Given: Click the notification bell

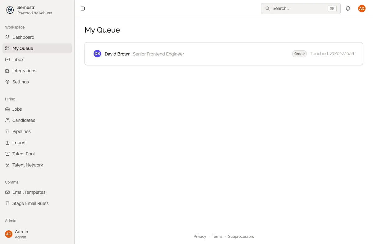Looking at the screenshot, I should coord(348,8).
